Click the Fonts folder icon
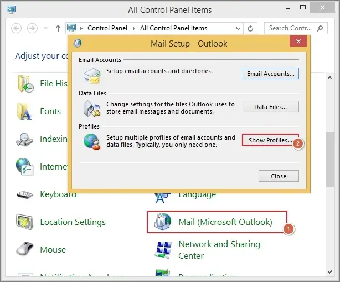Screen dimensions: 340x282 [25, 111]
